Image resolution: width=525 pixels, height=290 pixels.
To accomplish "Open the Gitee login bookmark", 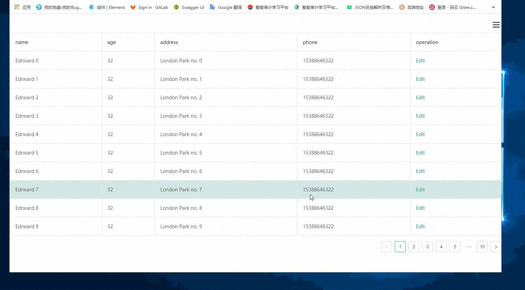I will click(x=453, y=7).
